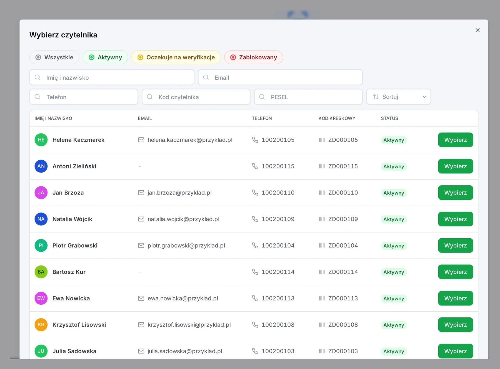Choose reader Antoni Zieliński with Wybierz
The width and height of the screenshot is (500, 369).
(456, 166)
